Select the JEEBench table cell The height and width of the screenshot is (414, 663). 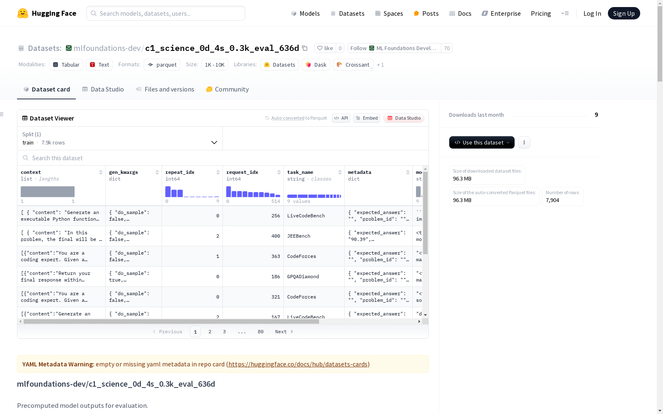314,236
